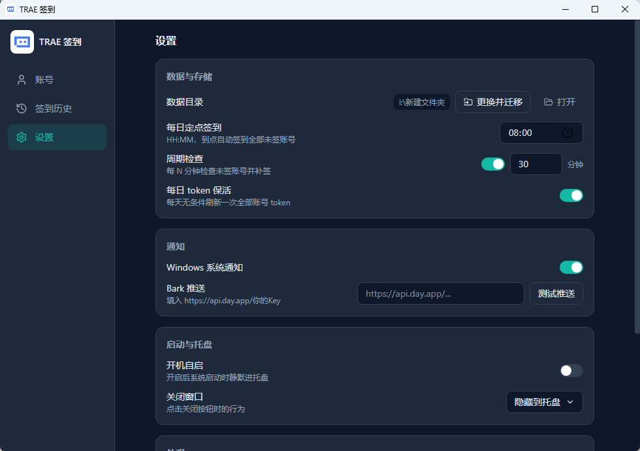This screenshot has width=640, height=451.
Task: Click the 通知 section title
Action: pyautogui.click(x=176, y=247)
